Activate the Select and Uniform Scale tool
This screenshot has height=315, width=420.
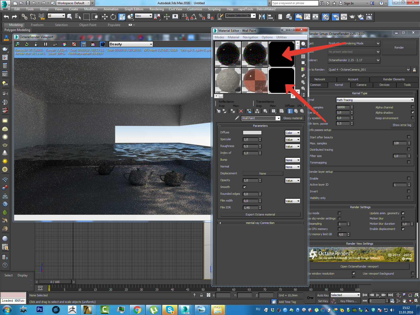[x=122, y=17]
